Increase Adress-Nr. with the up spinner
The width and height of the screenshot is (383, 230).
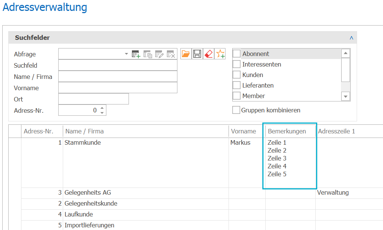pyautogui.click(x=102, y=108)
